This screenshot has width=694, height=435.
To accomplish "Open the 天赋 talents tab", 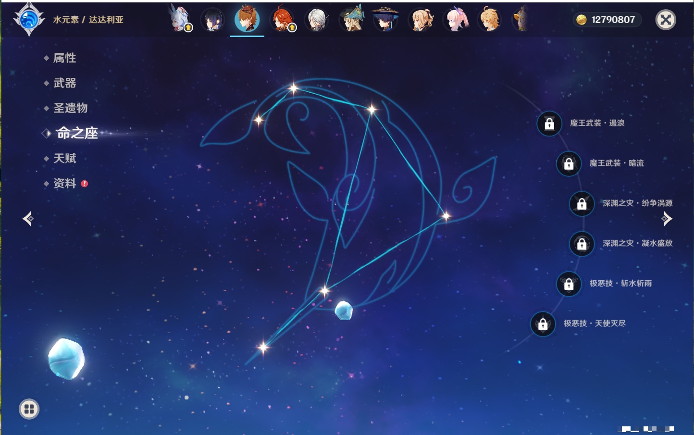I will click(x=64, y=158).
